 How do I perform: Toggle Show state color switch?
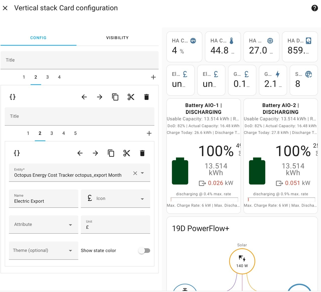(144, 250)
